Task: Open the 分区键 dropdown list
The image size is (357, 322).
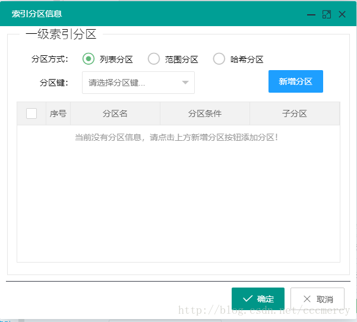Action: click(x=138, y=83)
